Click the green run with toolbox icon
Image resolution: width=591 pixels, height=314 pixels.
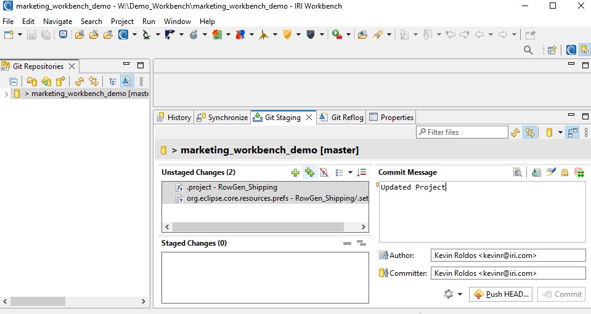point(337,34)
